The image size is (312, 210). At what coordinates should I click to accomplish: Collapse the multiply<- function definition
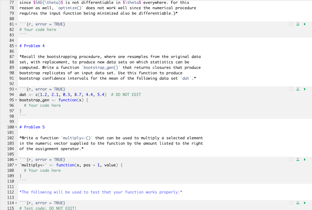16,165
